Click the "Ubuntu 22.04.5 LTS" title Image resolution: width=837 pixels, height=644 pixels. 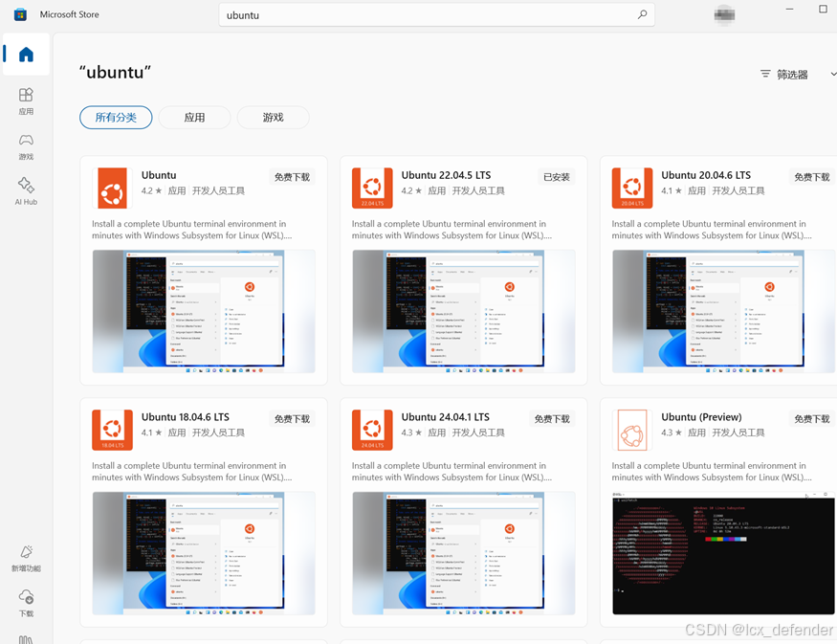point(446,175)
